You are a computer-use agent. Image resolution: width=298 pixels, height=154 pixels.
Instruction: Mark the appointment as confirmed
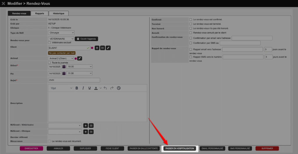[x=191, y=20]
